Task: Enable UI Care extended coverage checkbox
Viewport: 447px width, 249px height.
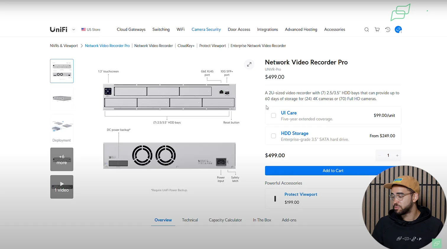Action: coord(273,115)
